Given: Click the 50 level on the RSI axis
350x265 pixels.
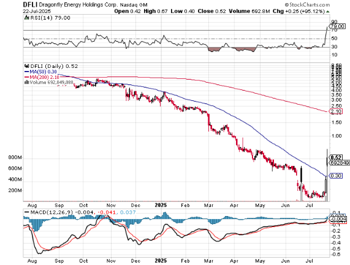Looking at the screenshot, I should [x=335, y=39].
